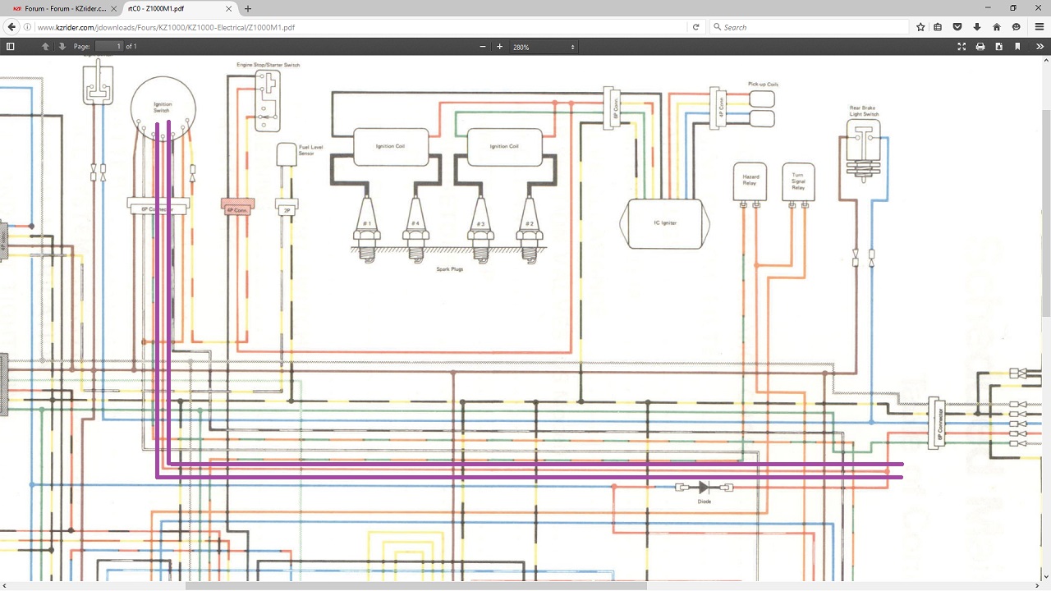The image size is (1051, 591).
Task: Go to previous PDF page
Action: point(45,47)
